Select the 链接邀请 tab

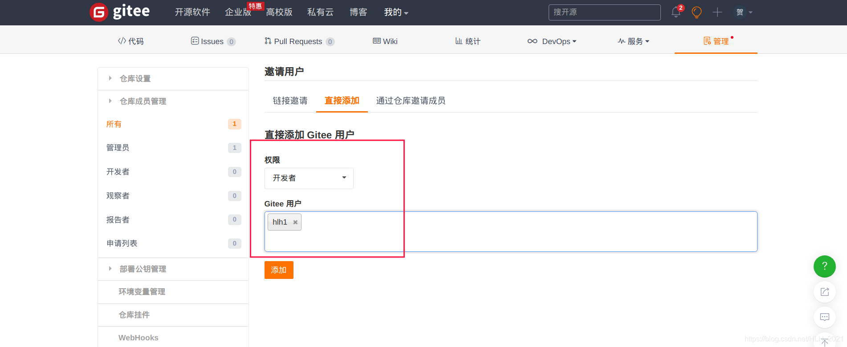coord(290,101)
